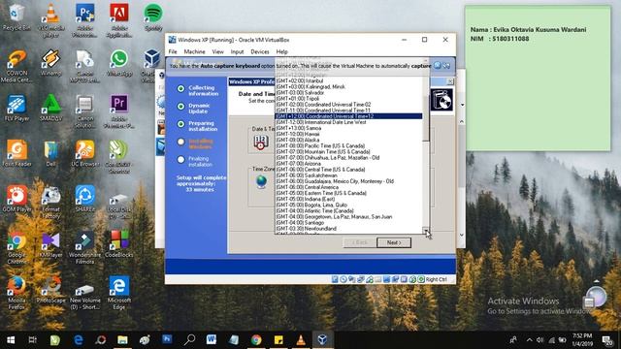Image resolution: width=621 pixels, height=349 pixels.
Task: Open the GOM Player desktop shortcut
Action: (16, 199)
